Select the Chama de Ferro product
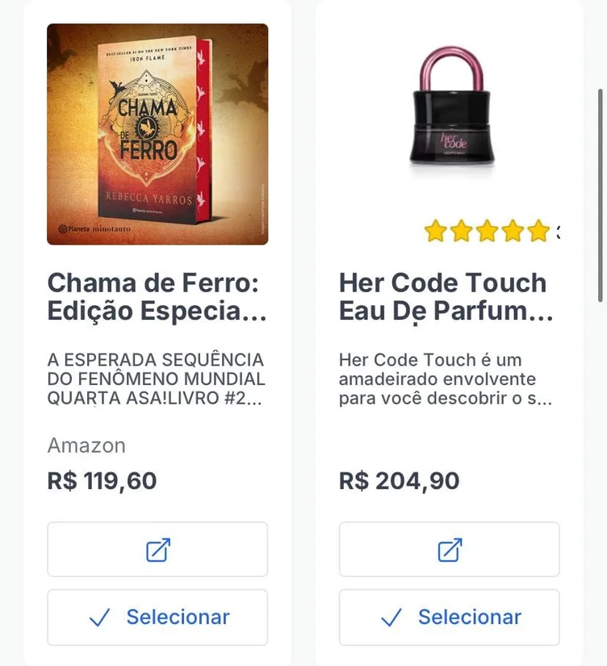 (157, 618)
